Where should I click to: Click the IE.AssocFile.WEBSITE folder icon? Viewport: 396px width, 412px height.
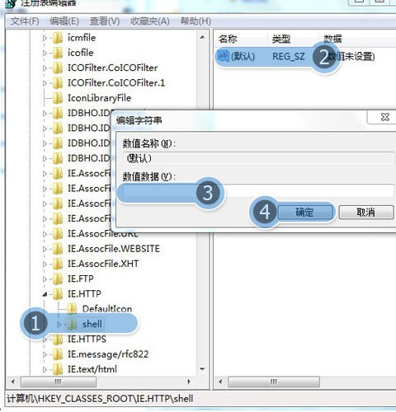(x=58, y=249)
